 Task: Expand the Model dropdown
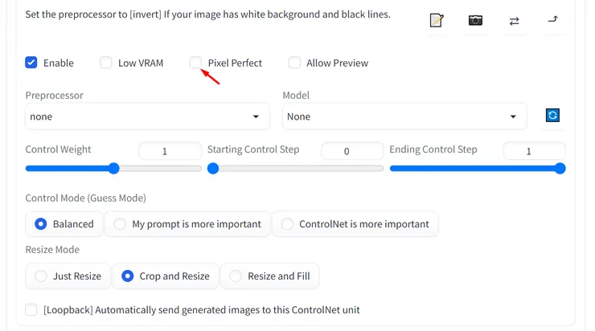[404, 116]
